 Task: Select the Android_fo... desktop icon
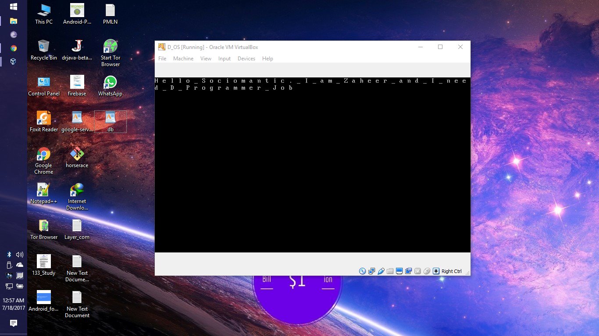pos(44,301)
